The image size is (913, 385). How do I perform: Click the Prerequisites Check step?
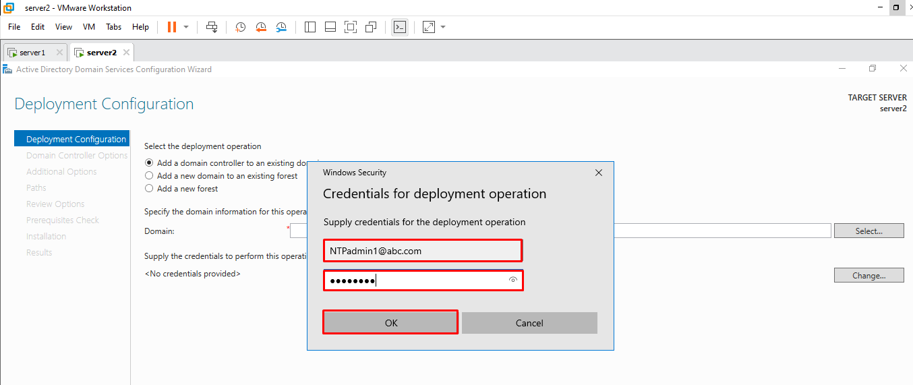(63, 220)
